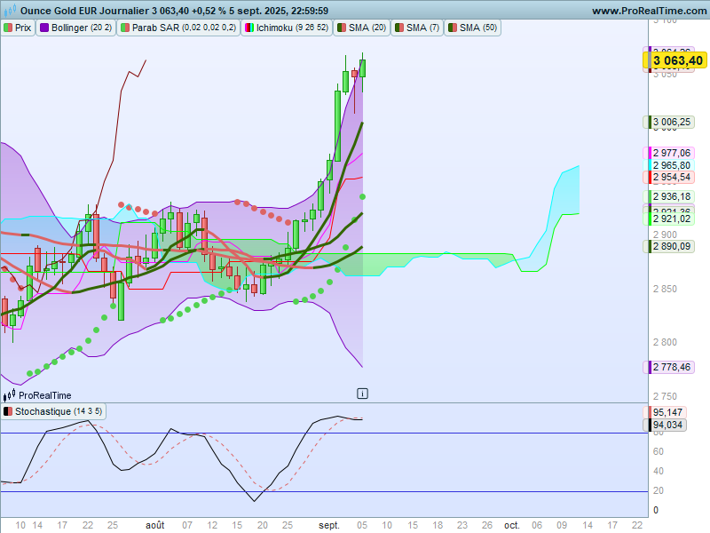The image size is (710, 533).
Task: Click the Prix indicator color icon
Action: tap(8, 28)
